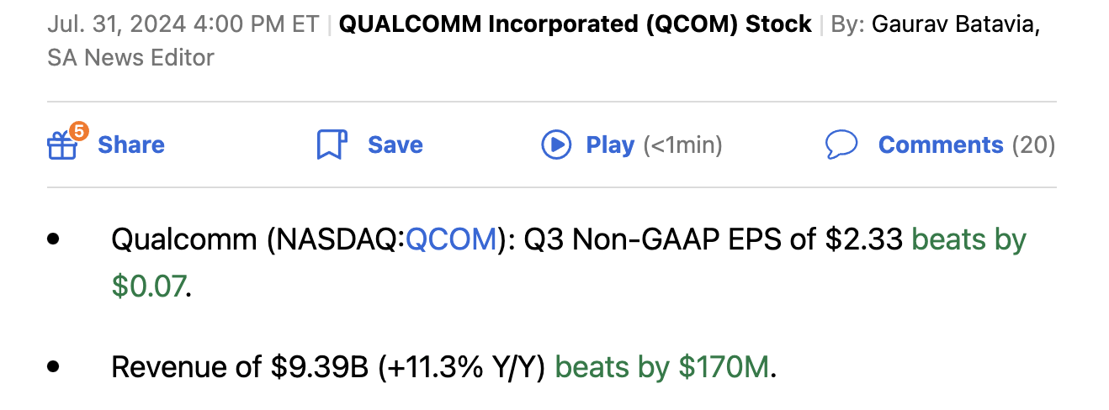1109x410 pixels.
Task: Open the blue QCOM ticker link
Action: 452,239
